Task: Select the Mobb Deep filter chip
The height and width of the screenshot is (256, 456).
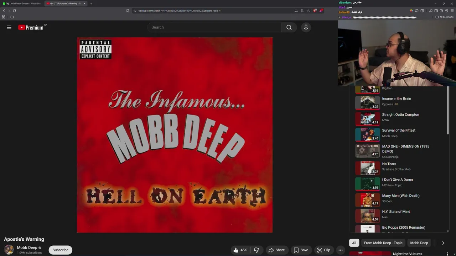Action: pos(419,243)
